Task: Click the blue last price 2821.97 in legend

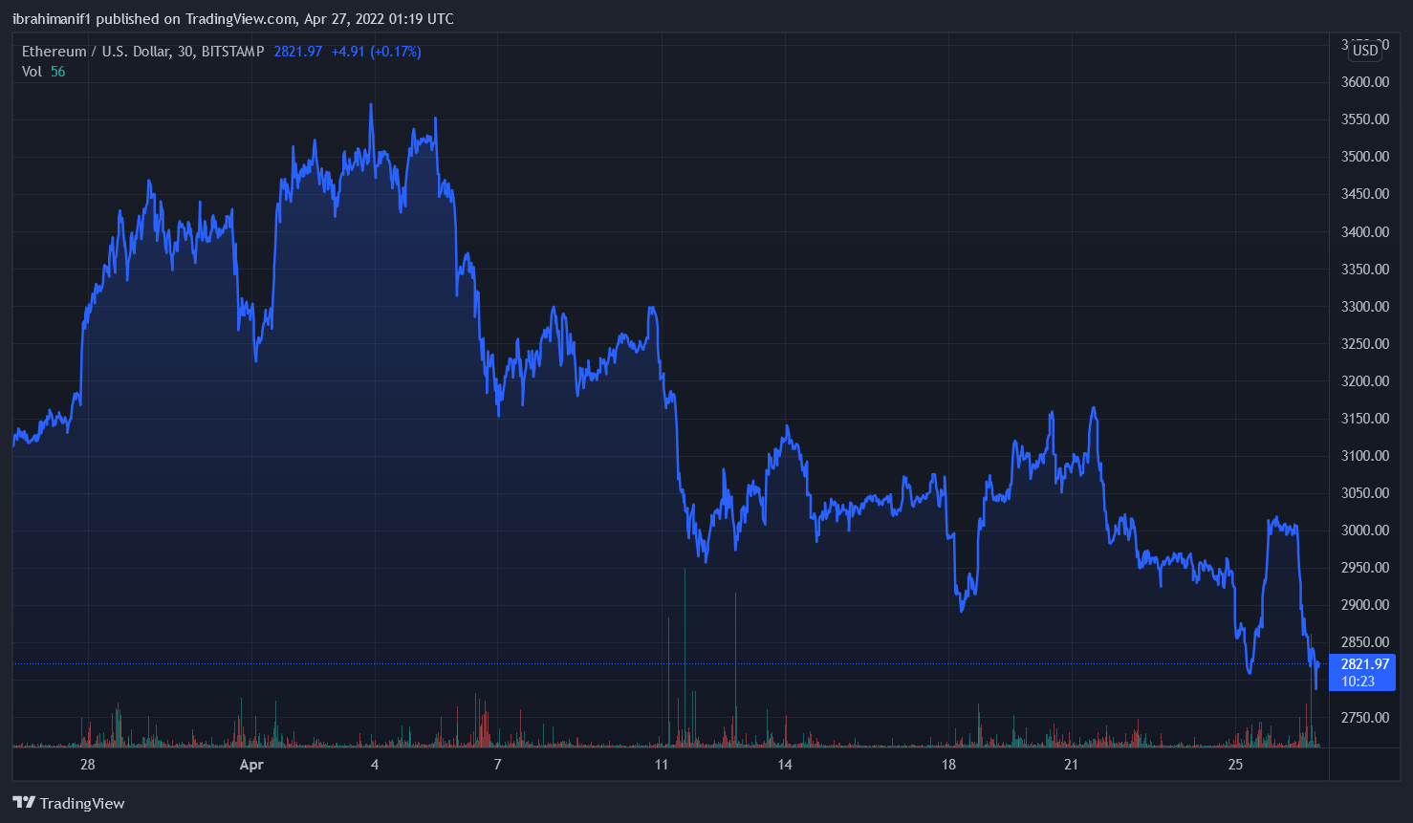Action: (x=297, y=52)
